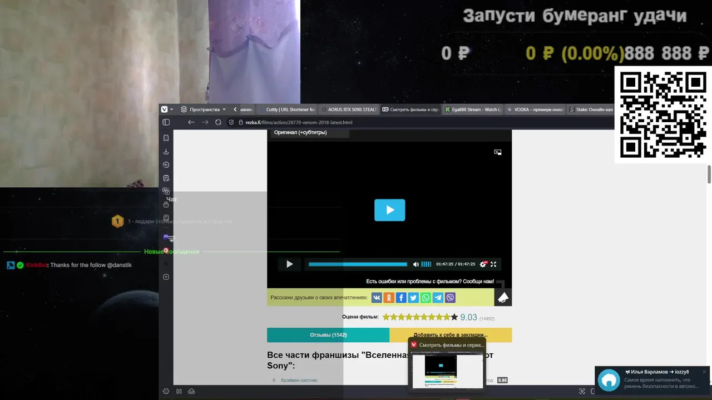Open the Илья Варламов notification
Viewport: 712px width, 400px height.
[x=652, y=379]
